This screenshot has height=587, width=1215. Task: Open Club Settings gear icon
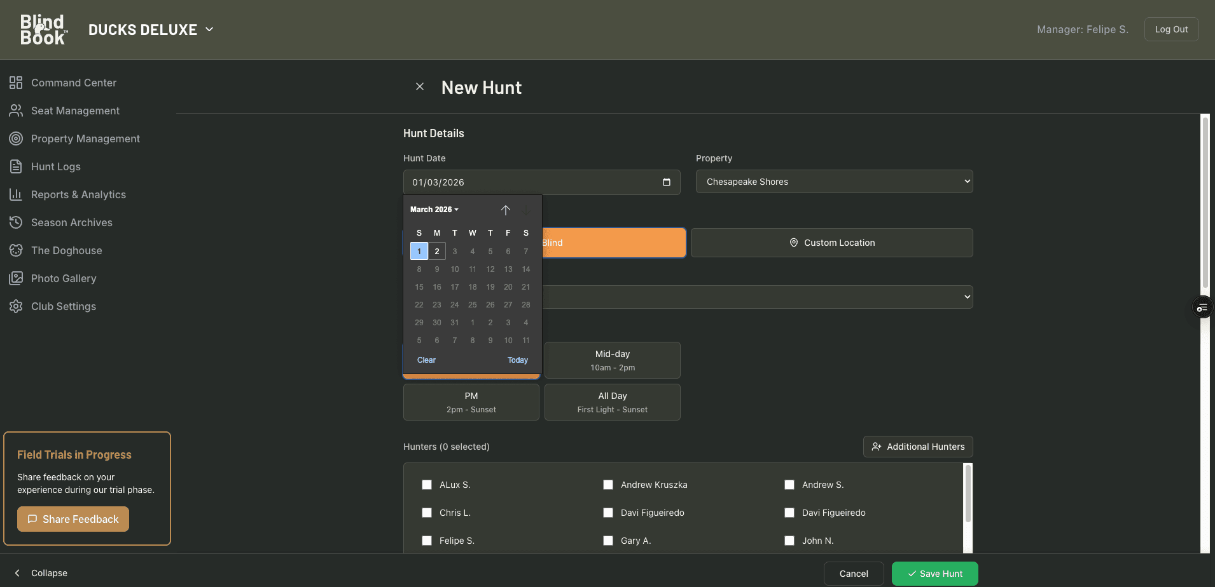17,306
